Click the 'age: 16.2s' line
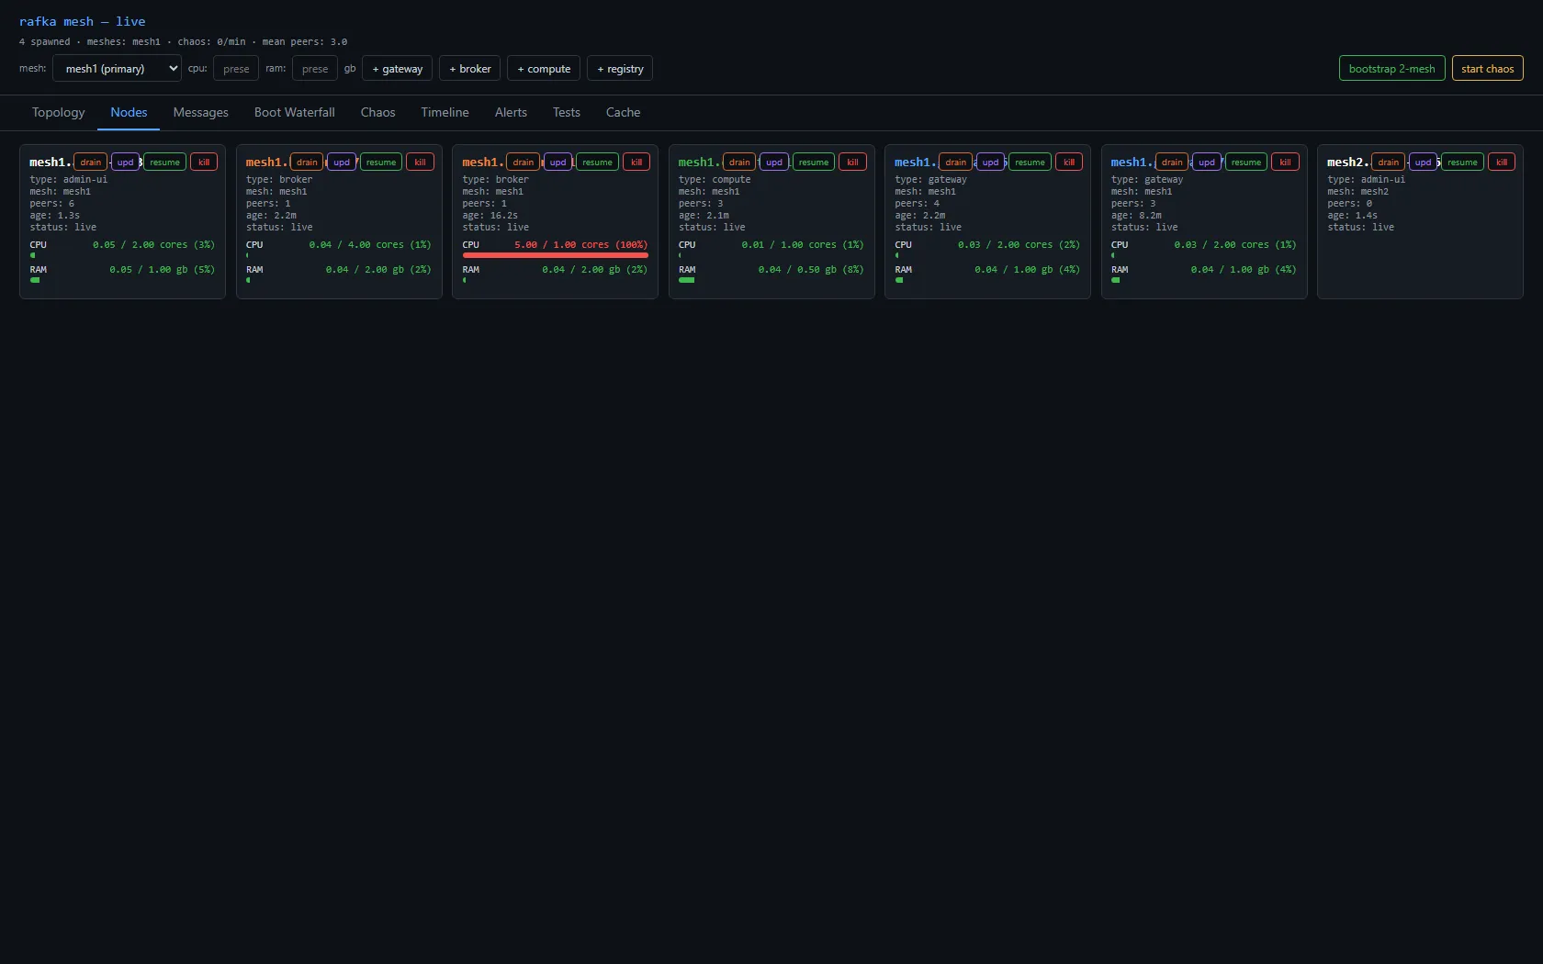The width and height of the screenshot is (1543, 964). tap(490, 216)
